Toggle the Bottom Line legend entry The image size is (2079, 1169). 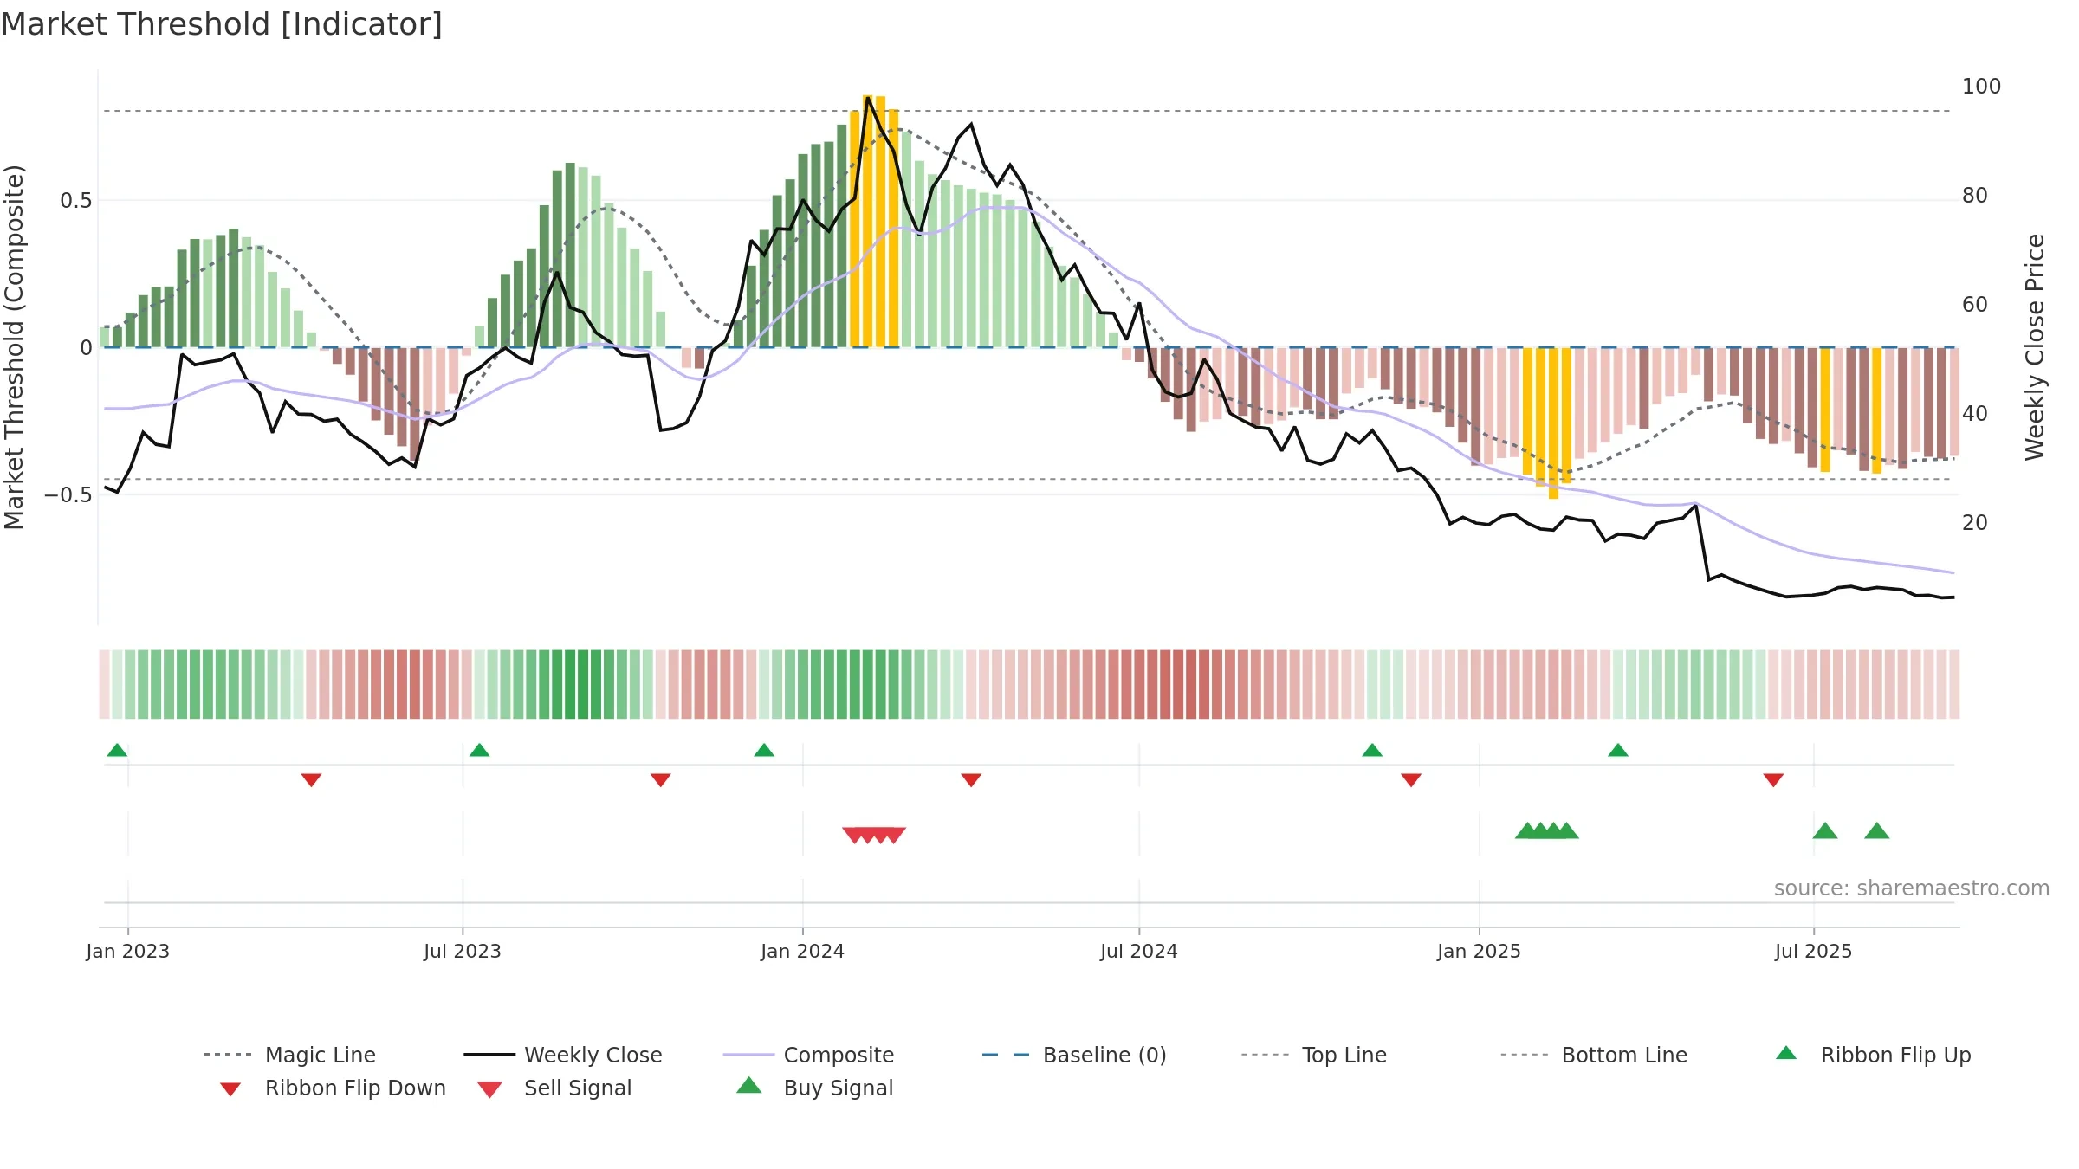(1594, 1055)
